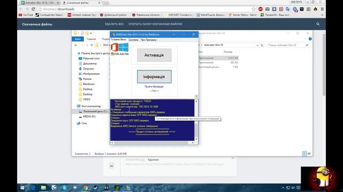Viewport: 343px width, 192px height.
Task: Open Chrome's hamburger menu
Action: (x=322, y=9)
